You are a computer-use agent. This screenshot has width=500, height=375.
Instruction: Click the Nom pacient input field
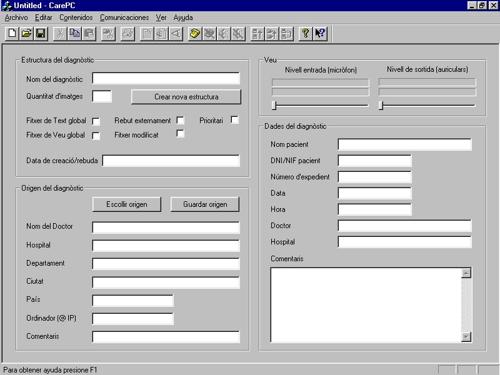[x=404, y=145]
